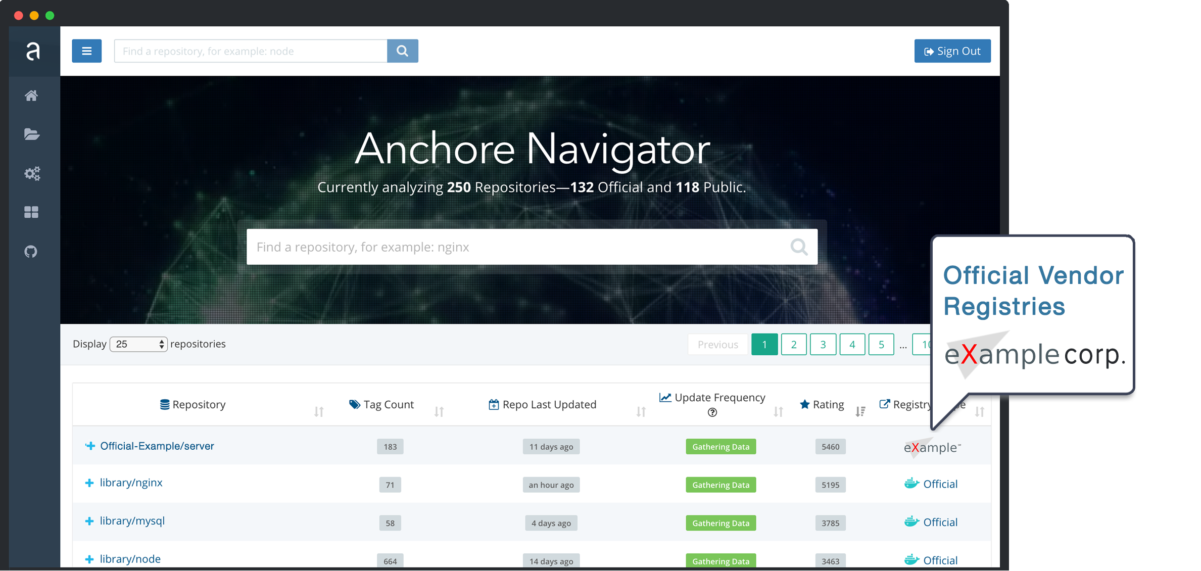The width and height of the screenshot is (1201, 571).
Task: Click tag count 58 badge
Action: 390,523
